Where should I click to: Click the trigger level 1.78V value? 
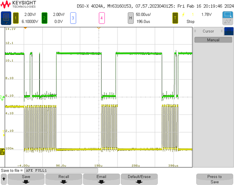tap(206, 15)
